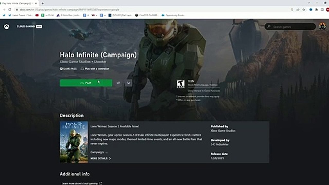Go forward in browser history

click(4, 10)
